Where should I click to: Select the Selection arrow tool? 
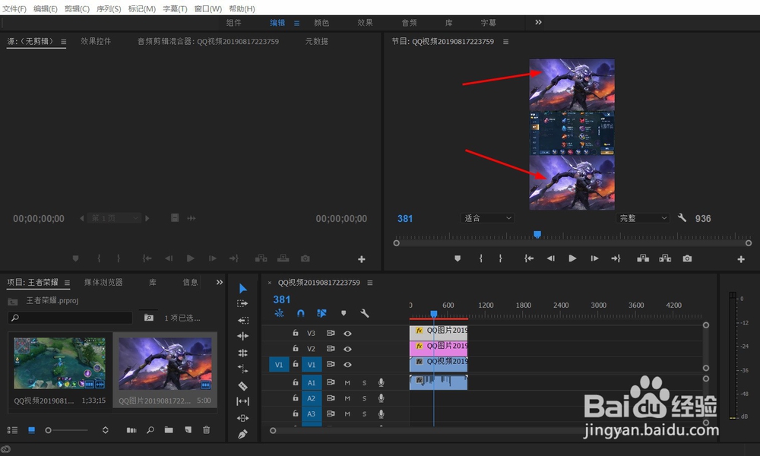click(x=243, y=289)
